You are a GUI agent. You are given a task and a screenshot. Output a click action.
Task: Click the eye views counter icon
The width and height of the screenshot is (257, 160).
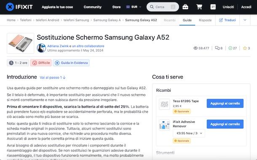click(195, 48)
